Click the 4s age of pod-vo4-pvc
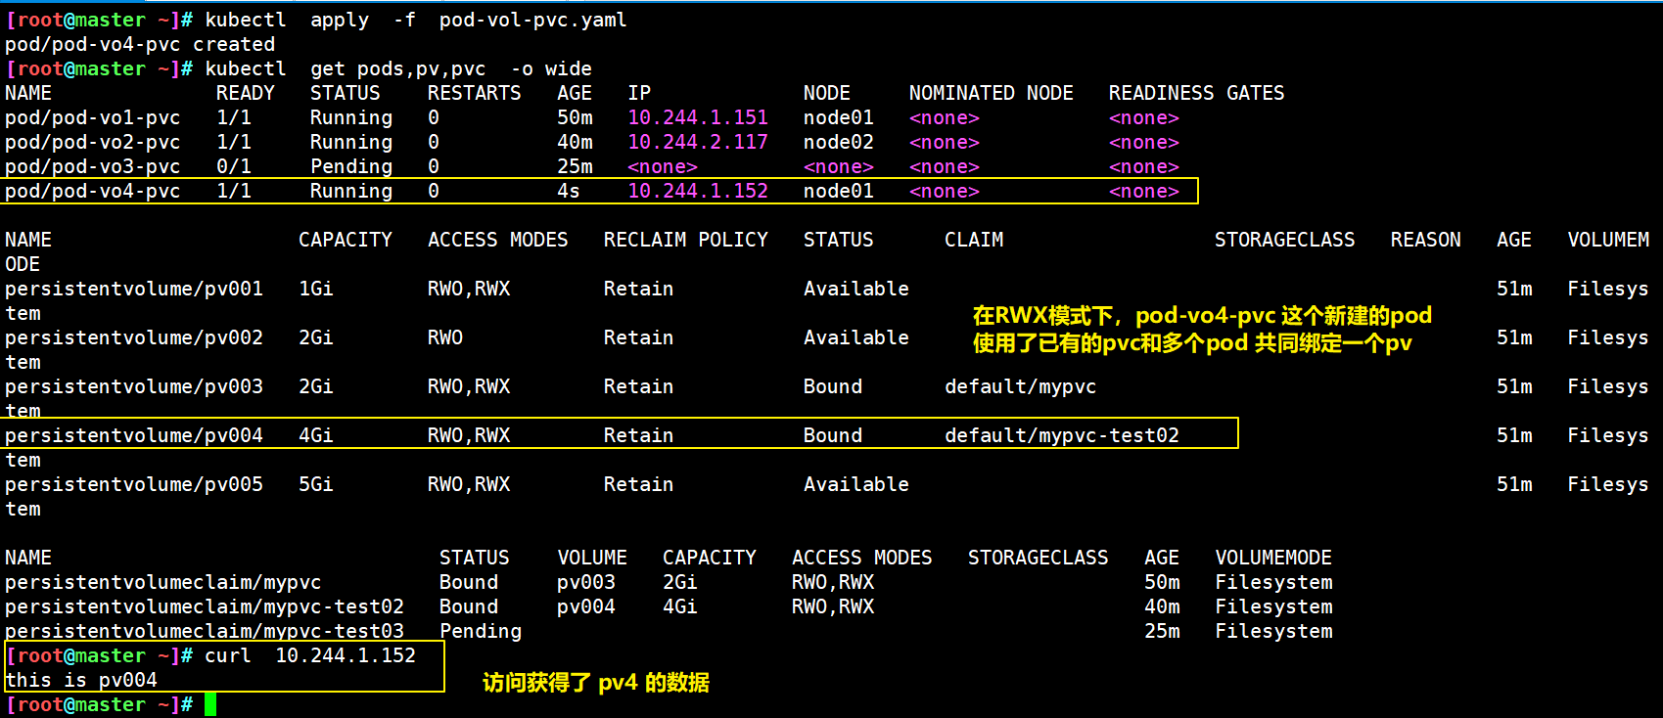1663x718 pixels. (569, 191)
